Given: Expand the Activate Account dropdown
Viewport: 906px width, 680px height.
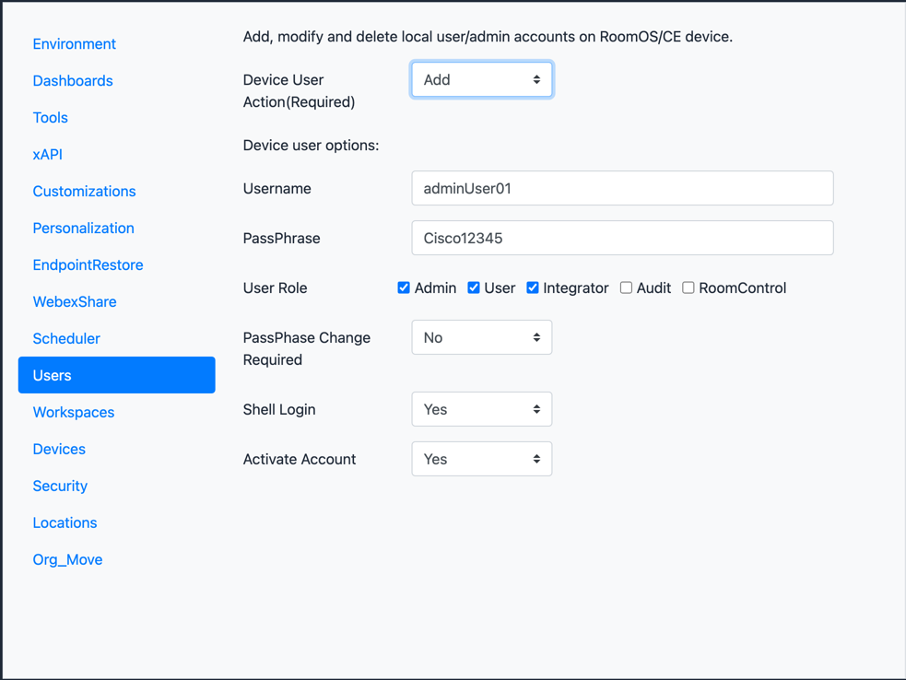Looking at the screenshot, I should pyautogui.click(x=481, y=460).
